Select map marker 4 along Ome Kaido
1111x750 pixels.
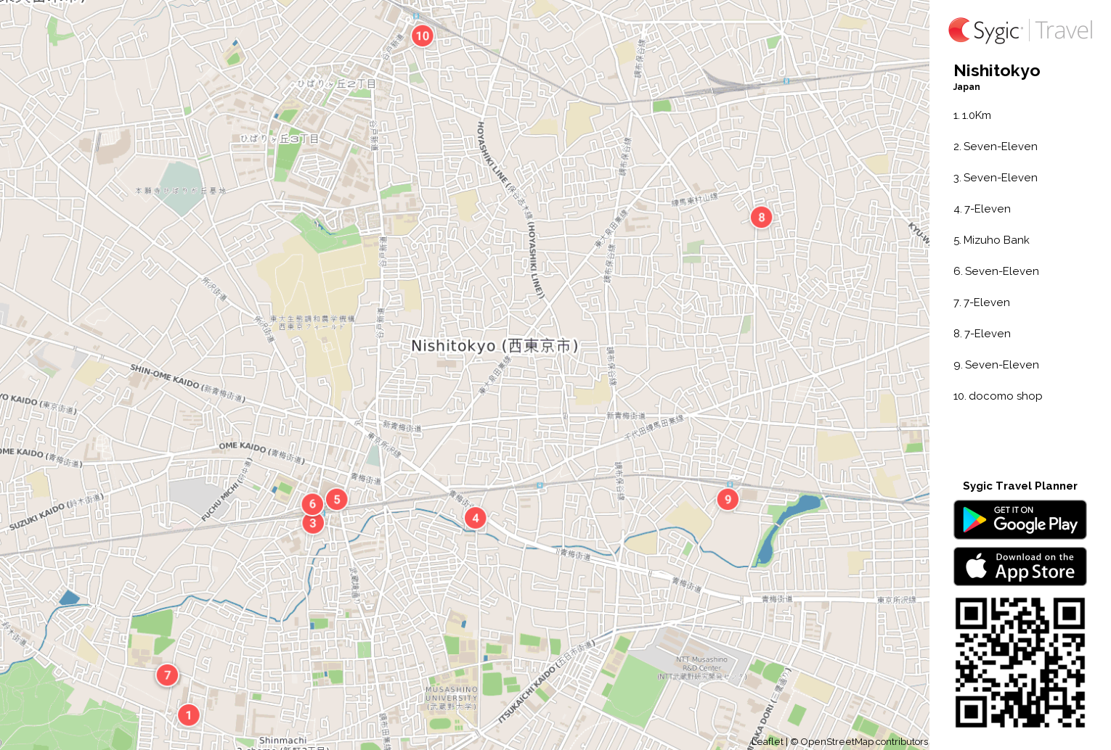475,518
